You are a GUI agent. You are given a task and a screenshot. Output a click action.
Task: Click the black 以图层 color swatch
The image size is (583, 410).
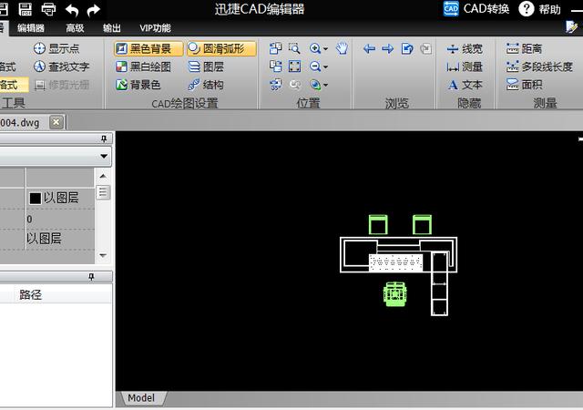point(35,199)
